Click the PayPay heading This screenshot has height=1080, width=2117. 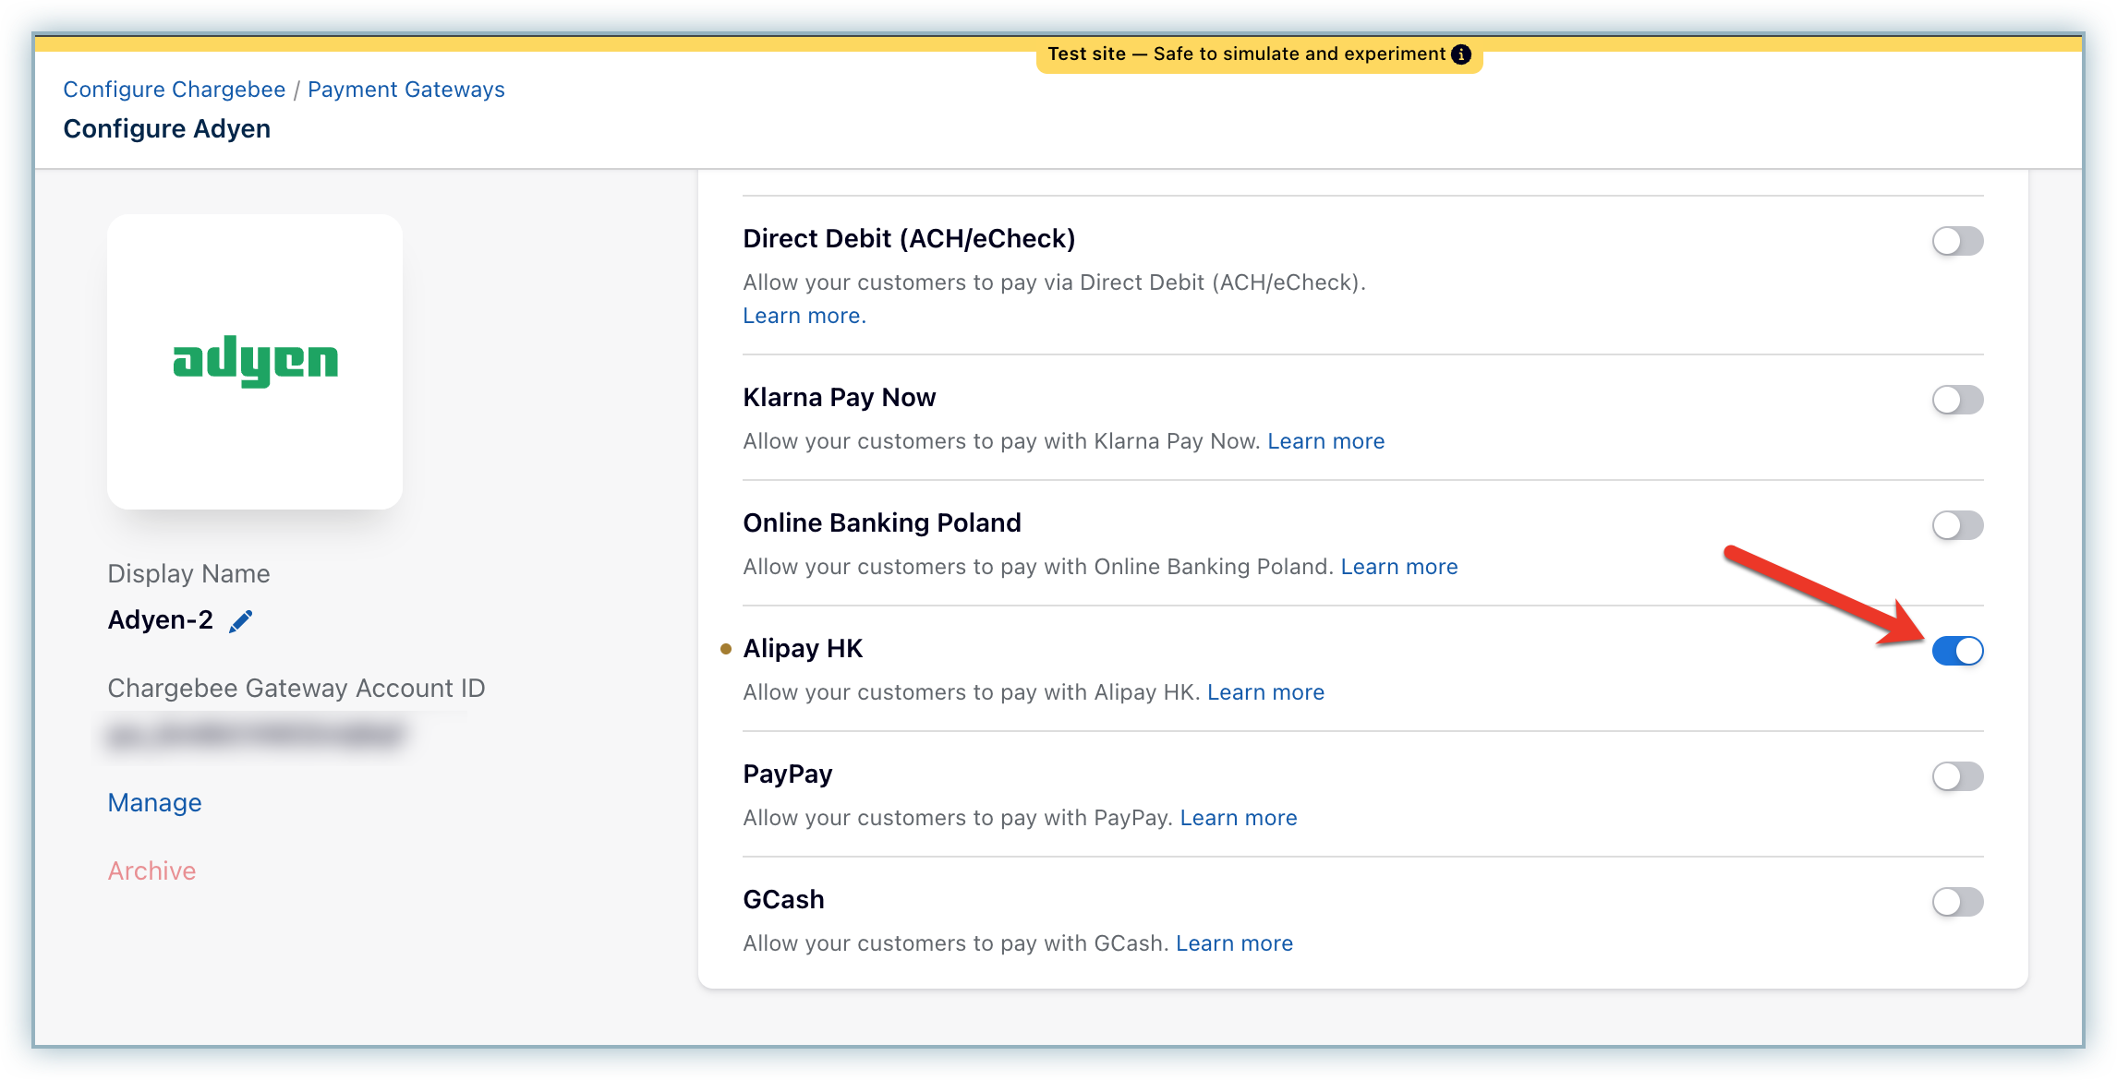tap(788, 774)
